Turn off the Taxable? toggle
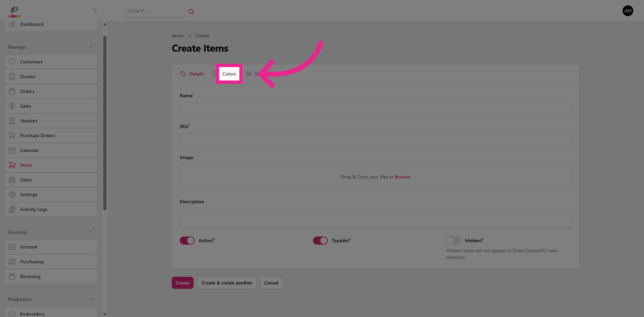The width and height of the screenshot is (644, 317). coord(320,241)
